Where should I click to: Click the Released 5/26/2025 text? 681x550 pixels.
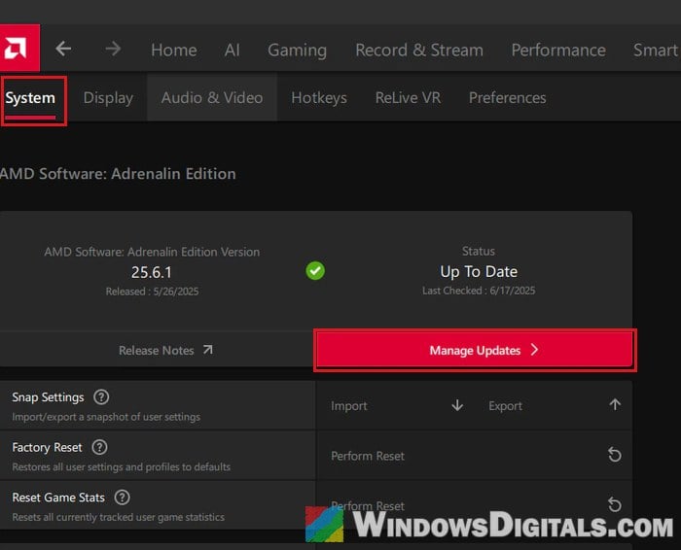152,292
